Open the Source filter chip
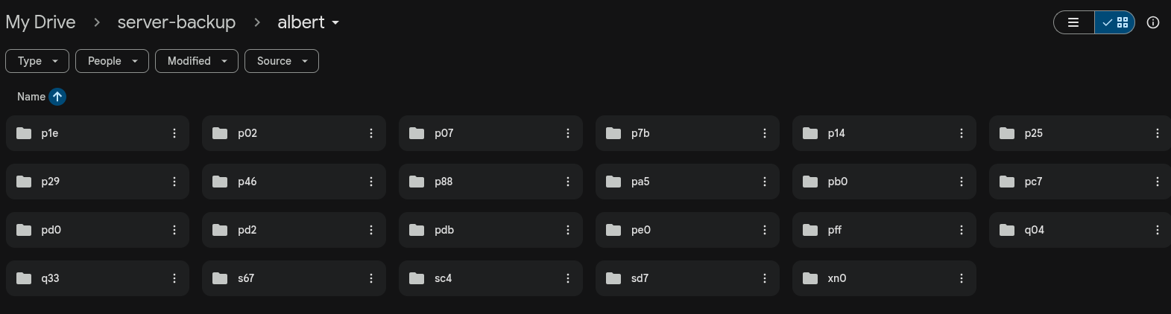Viewport: 1171px width, 314px height. click(282, 61)
